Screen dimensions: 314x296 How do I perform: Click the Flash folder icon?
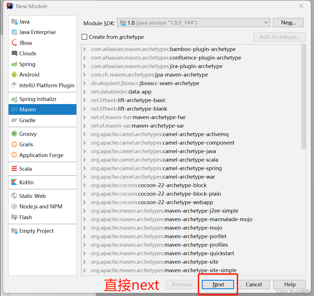(14, 217)
